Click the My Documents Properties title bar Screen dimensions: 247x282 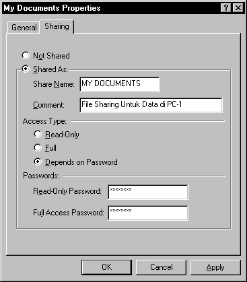tap(111, 8)
